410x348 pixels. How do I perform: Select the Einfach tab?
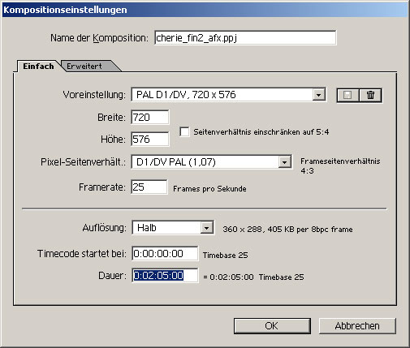click(38, 67)
